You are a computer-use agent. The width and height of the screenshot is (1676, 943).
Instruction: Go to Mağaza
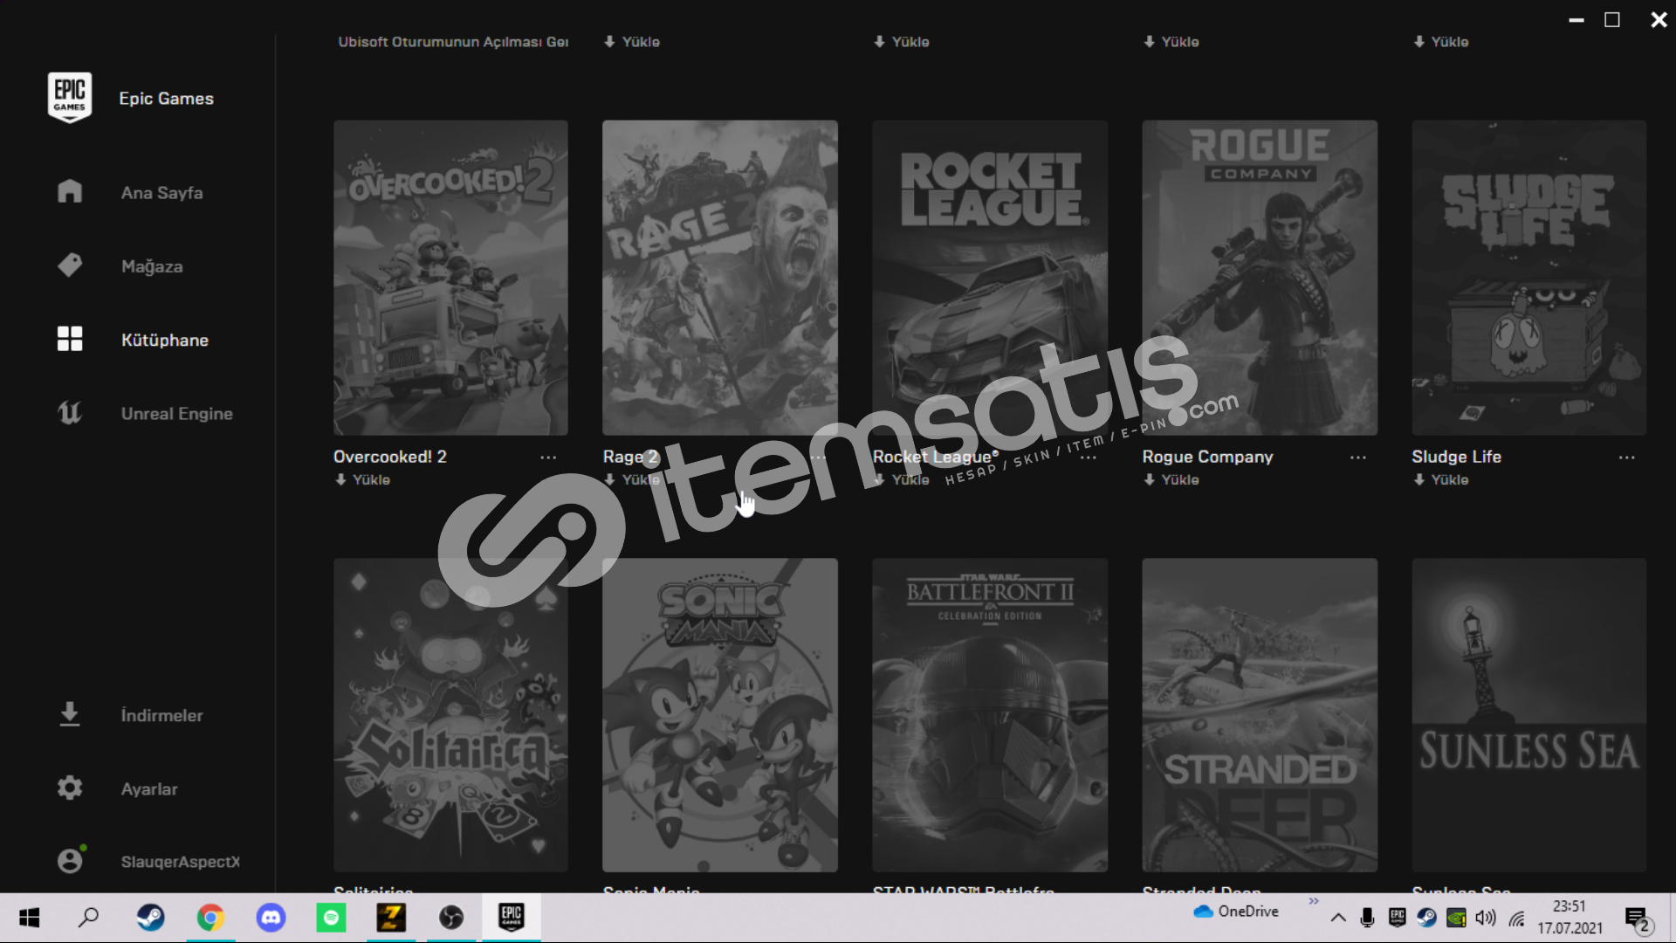(152, 266)
